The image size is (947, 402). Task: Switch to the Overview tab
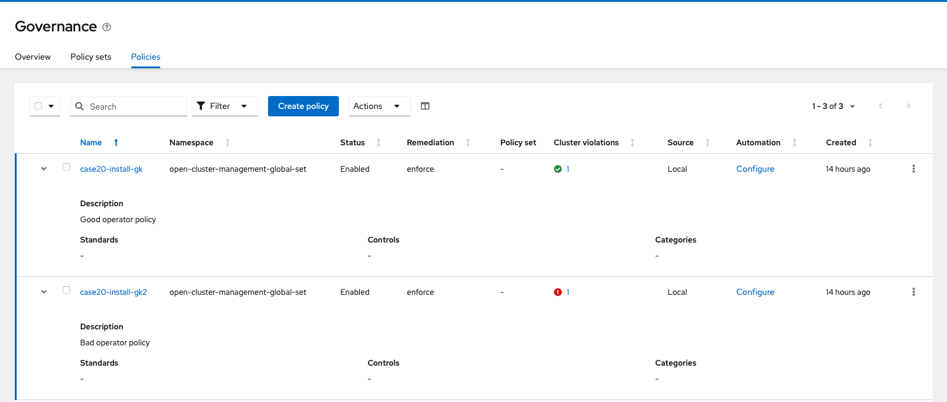[x=33, y=57]
